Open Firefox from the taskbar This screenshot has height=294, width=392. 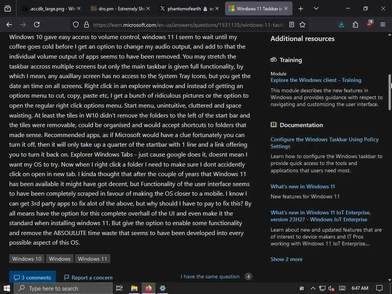click(x=149, y=288)
